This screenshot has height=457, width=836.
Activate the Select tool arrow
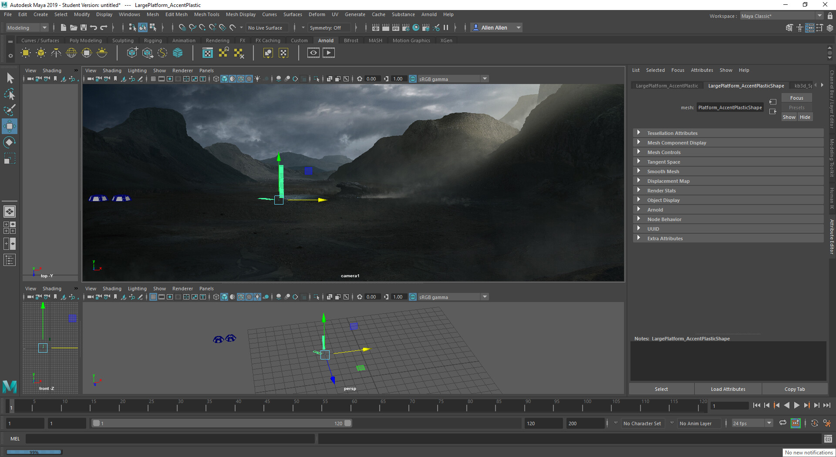(x=10, y=78)
